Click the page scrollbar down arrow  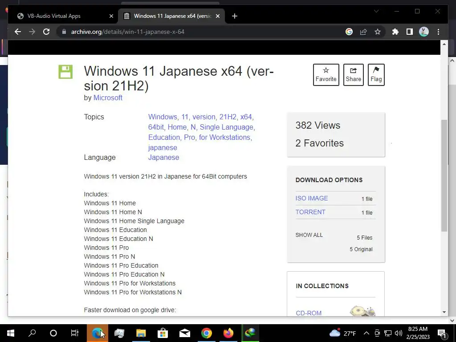[x=444, y=312]
